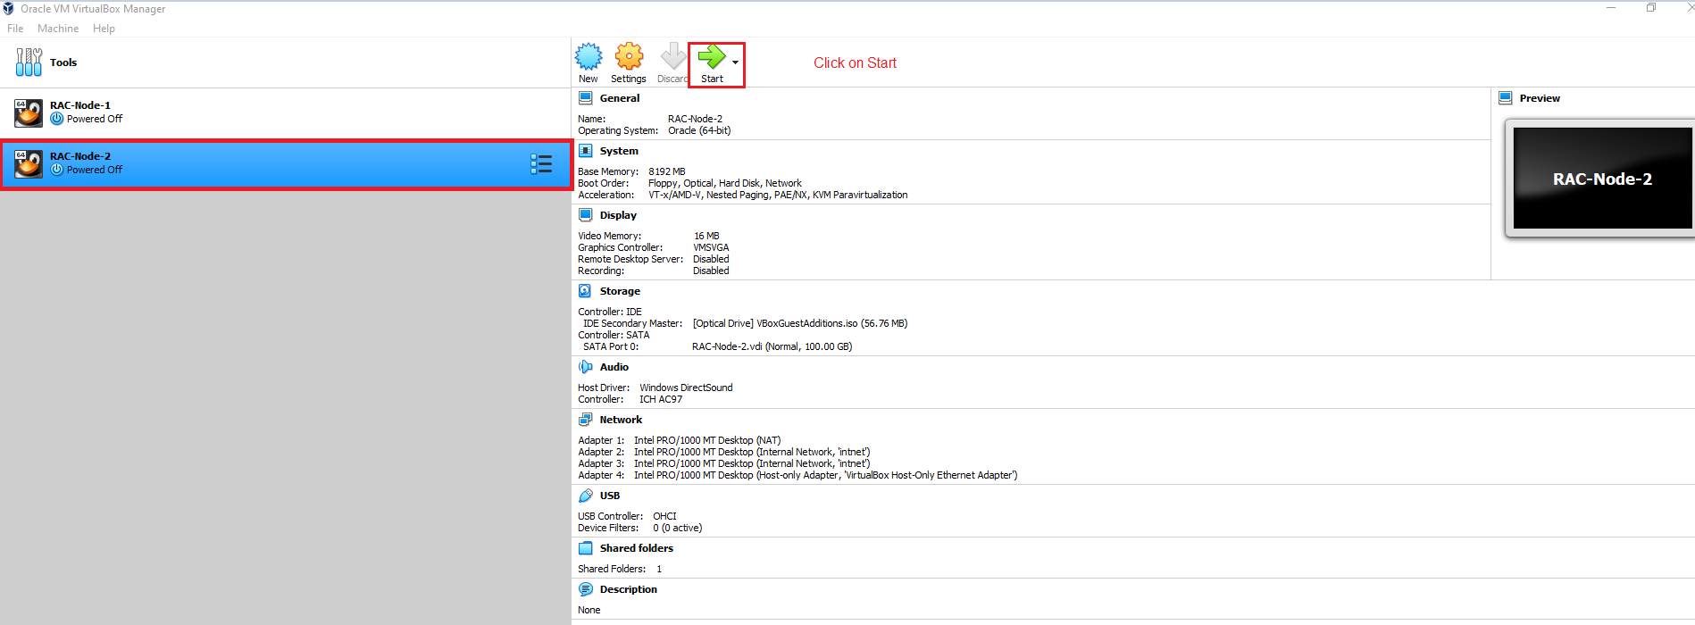Screen dimensions: 1695x625
Task: Open the File menu
Action: [x=15, y=29]
